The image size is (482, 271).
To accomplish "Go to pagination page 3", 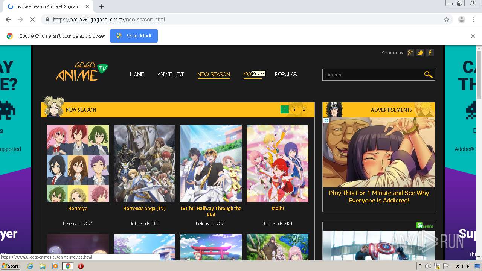I will (304, 110).
